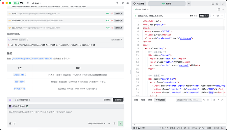
Task: Keep the change with 保留
Action: (x=204, y=16)
